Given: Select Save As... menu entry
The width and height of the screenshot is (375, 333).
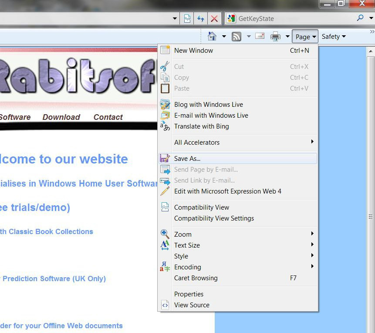Looking at the screenshot, I should [238, 159].
